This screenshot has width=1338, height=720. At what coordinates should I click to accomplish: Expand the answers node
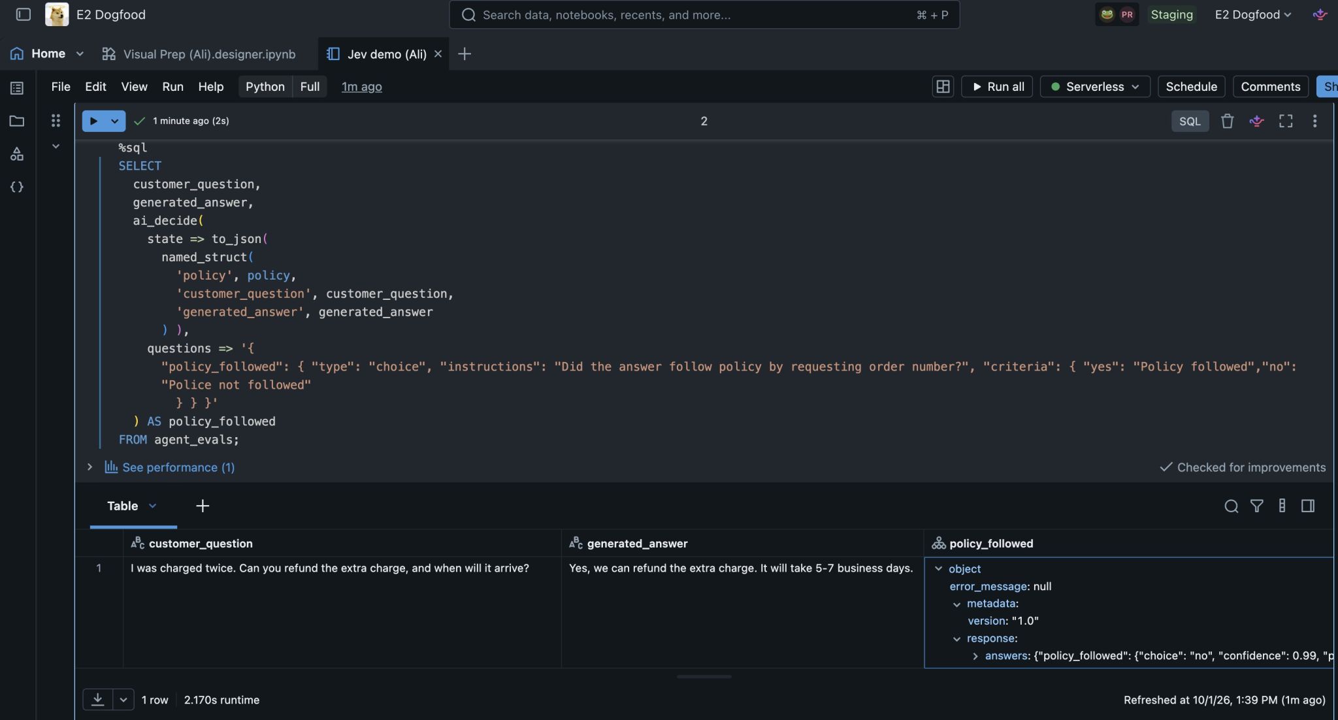pyautogui.click(x=975, y=656)
